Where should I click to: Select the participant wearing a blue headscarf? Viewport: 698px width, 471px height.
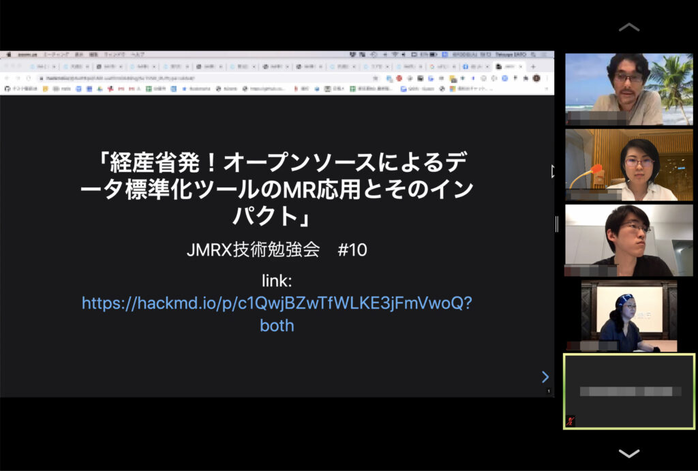click(x=629, y=316)
